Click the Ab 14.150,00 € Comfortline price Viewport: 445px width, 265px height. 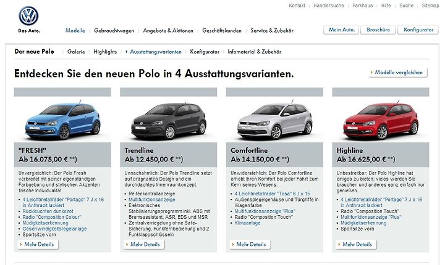[260, 160]
